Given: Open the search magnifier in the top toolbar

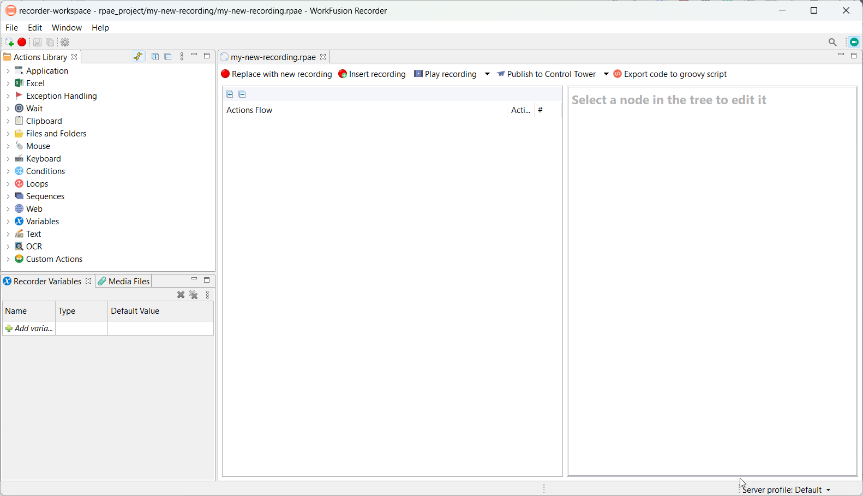Looking at the screenshot, I should pos(832,42).
